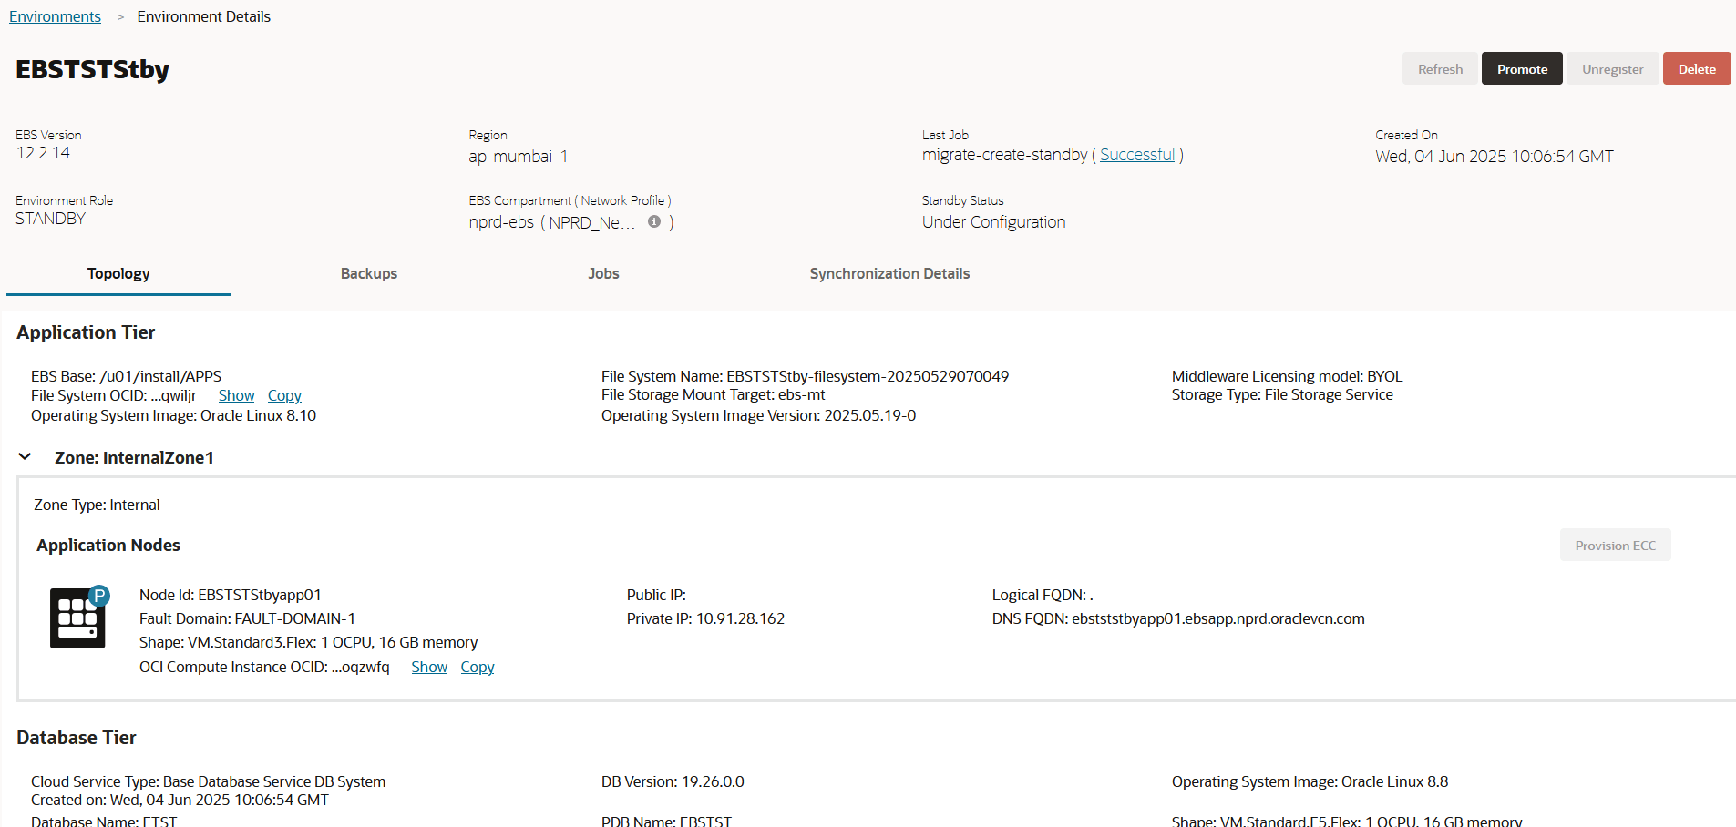Image resolution: width=1736 pixels, height=827 pixels.
Task: Open the Jobs tab
Action: pos(603,273)
